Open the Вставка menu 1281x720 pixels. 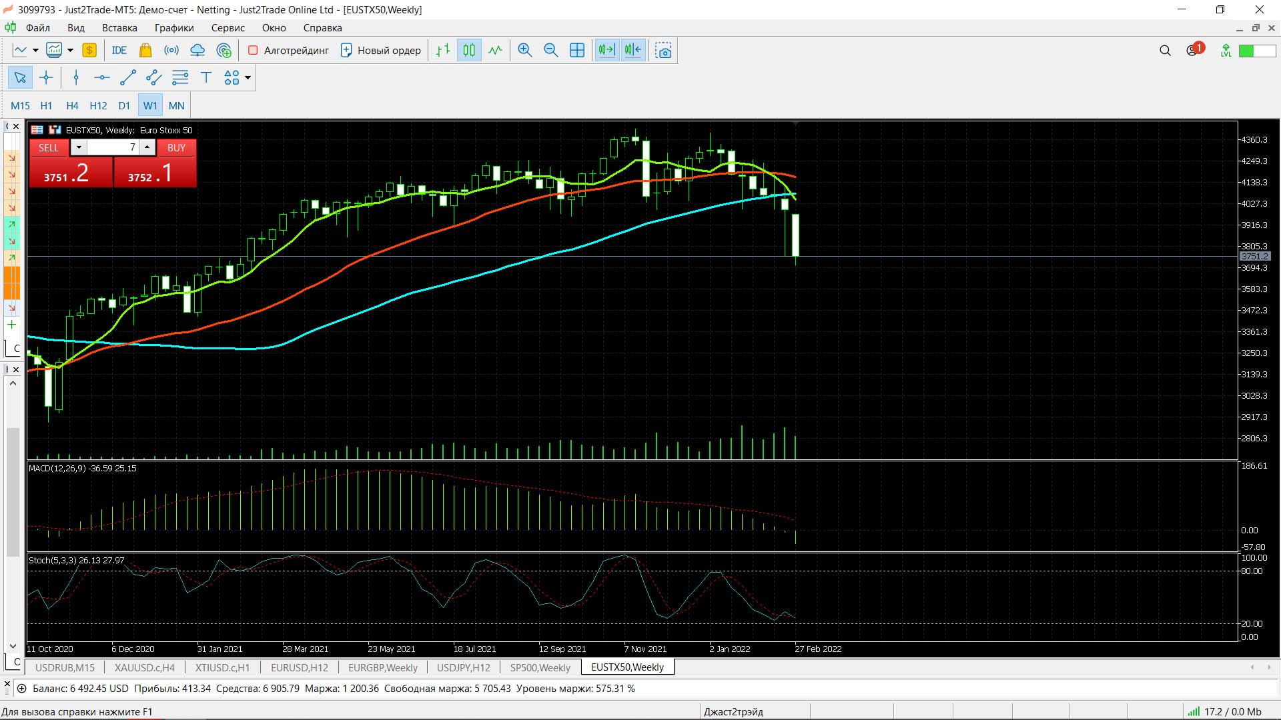coord(119,28)
